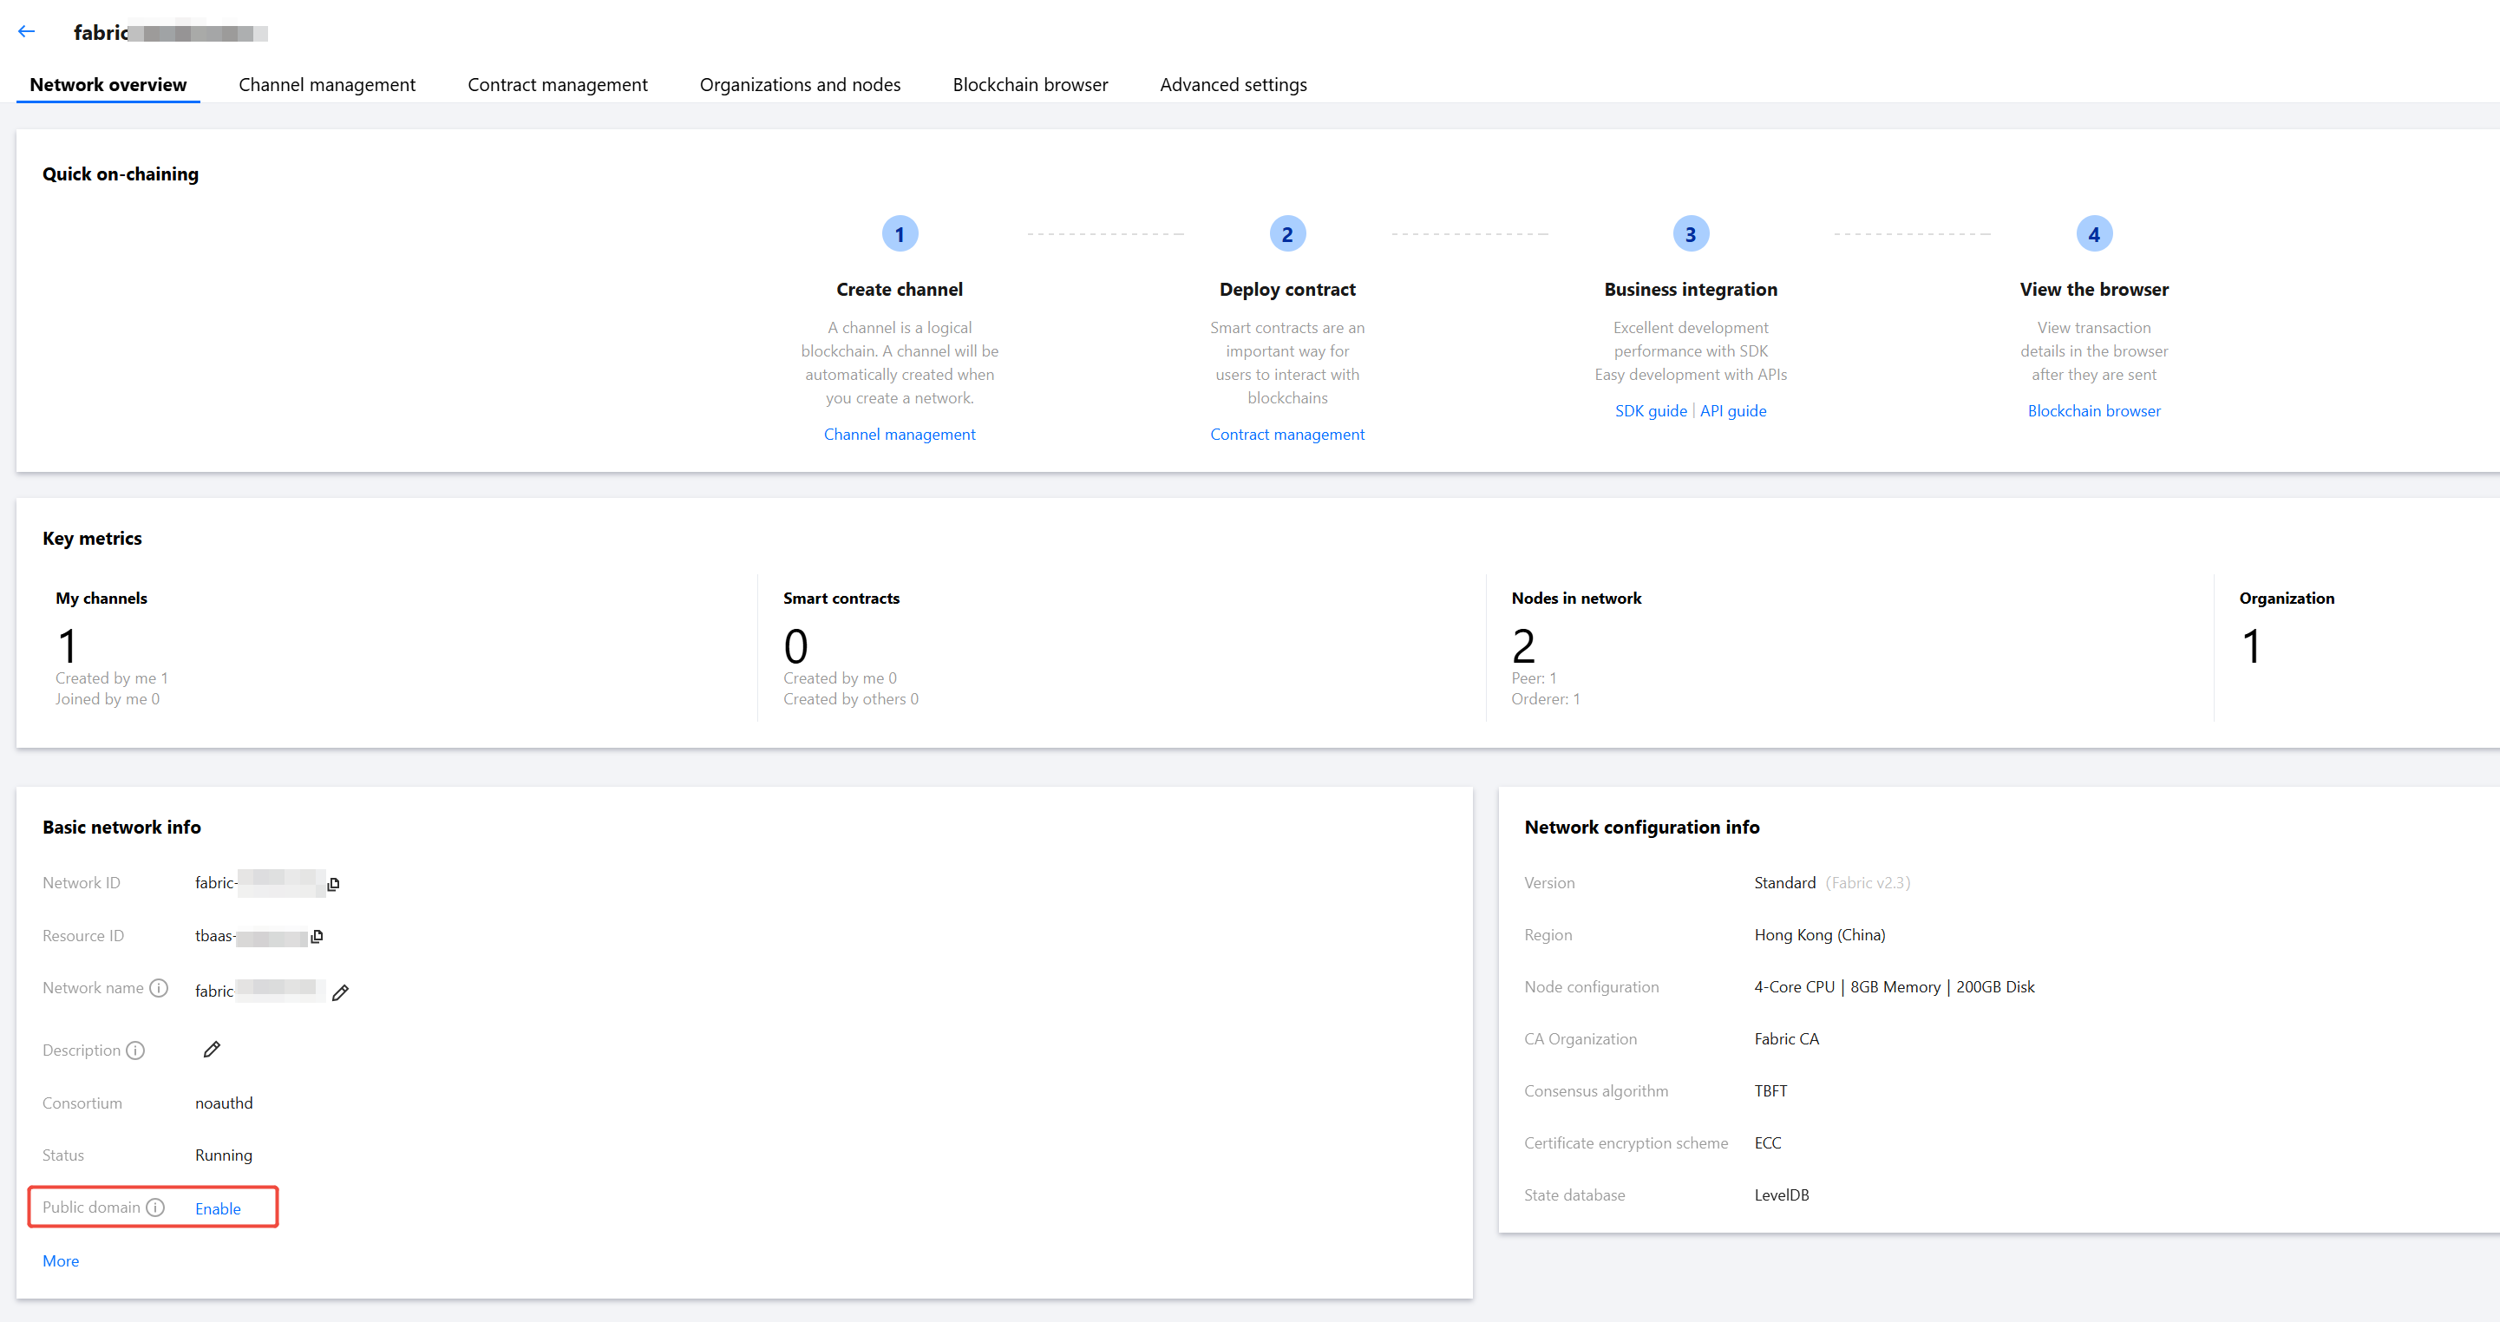Select step 2 circle in Quick on-chaining

1287,234
